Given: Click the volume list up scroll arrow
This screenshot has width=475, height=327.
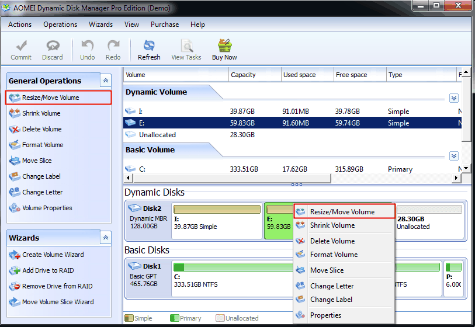Looking at the screenshot, I should coord(466,72).
